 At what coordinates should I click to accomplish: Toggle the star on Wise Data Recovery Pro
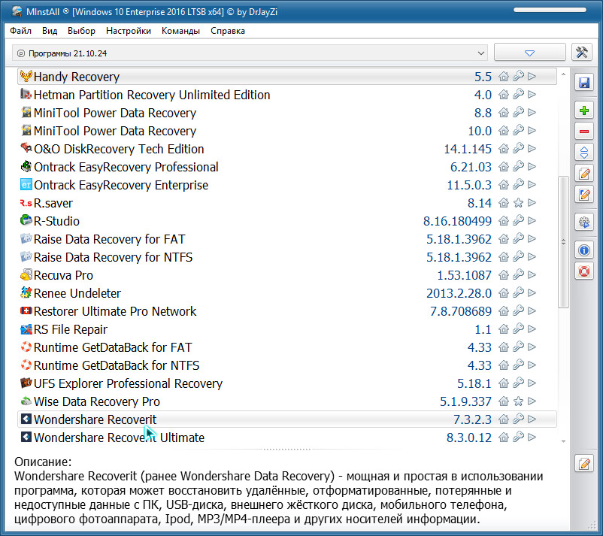coord(518,401)
